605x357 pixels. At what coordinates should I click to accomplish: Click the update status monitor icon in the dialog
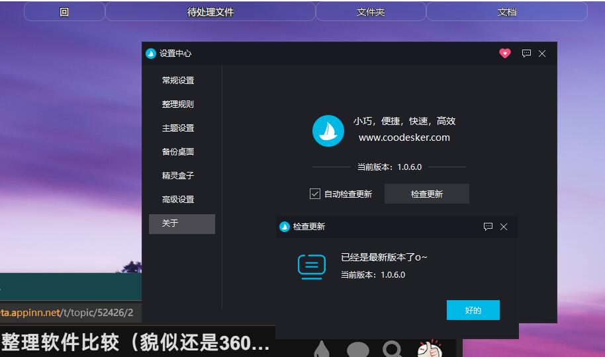(312, 266)
